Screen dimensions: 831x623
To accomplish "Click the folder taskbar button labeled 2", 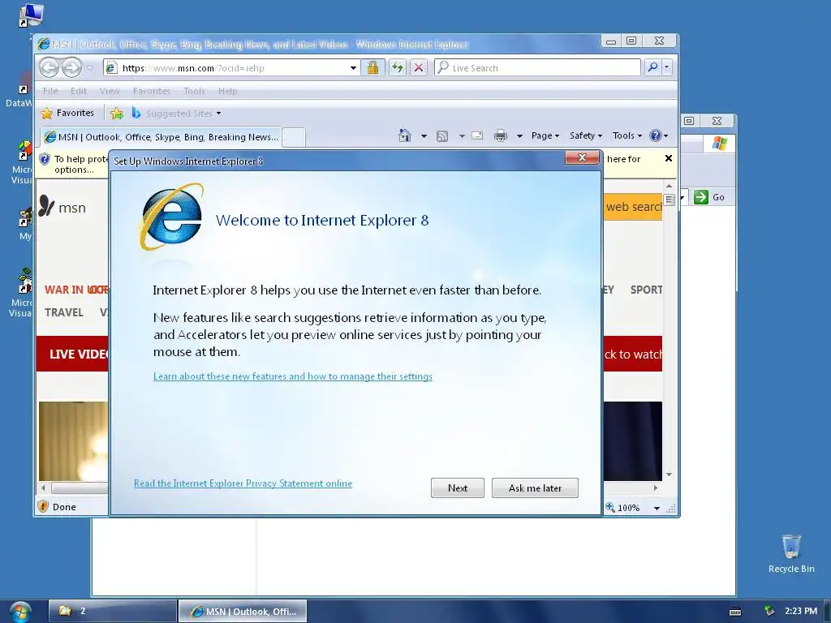I will [x=112, y=611].
